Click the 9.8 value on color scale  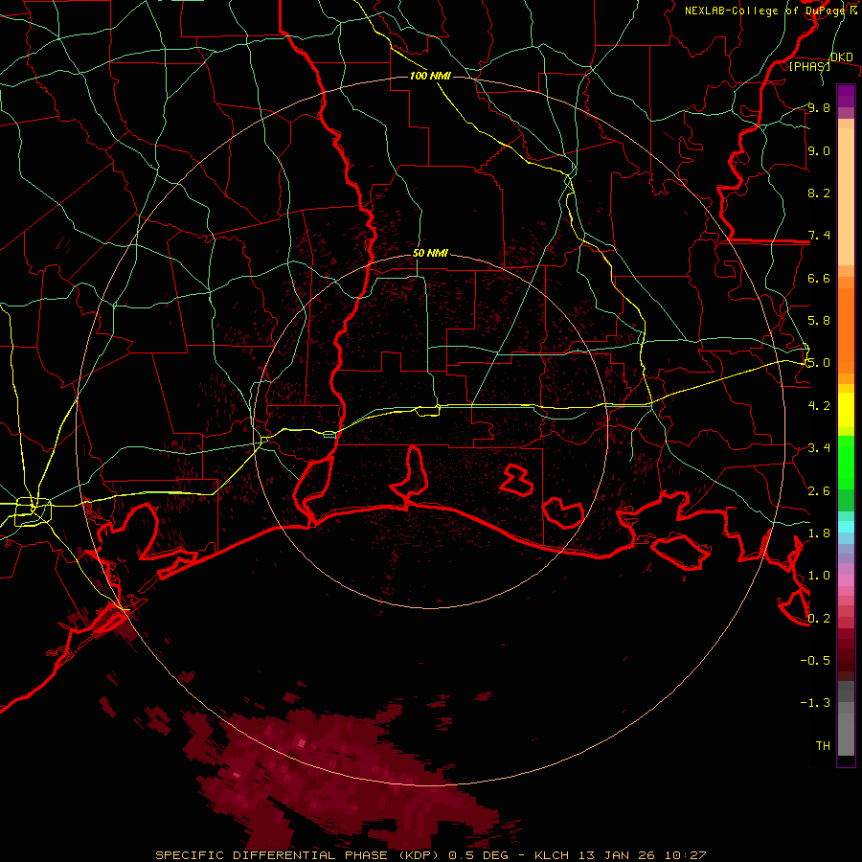click(819, 107)
